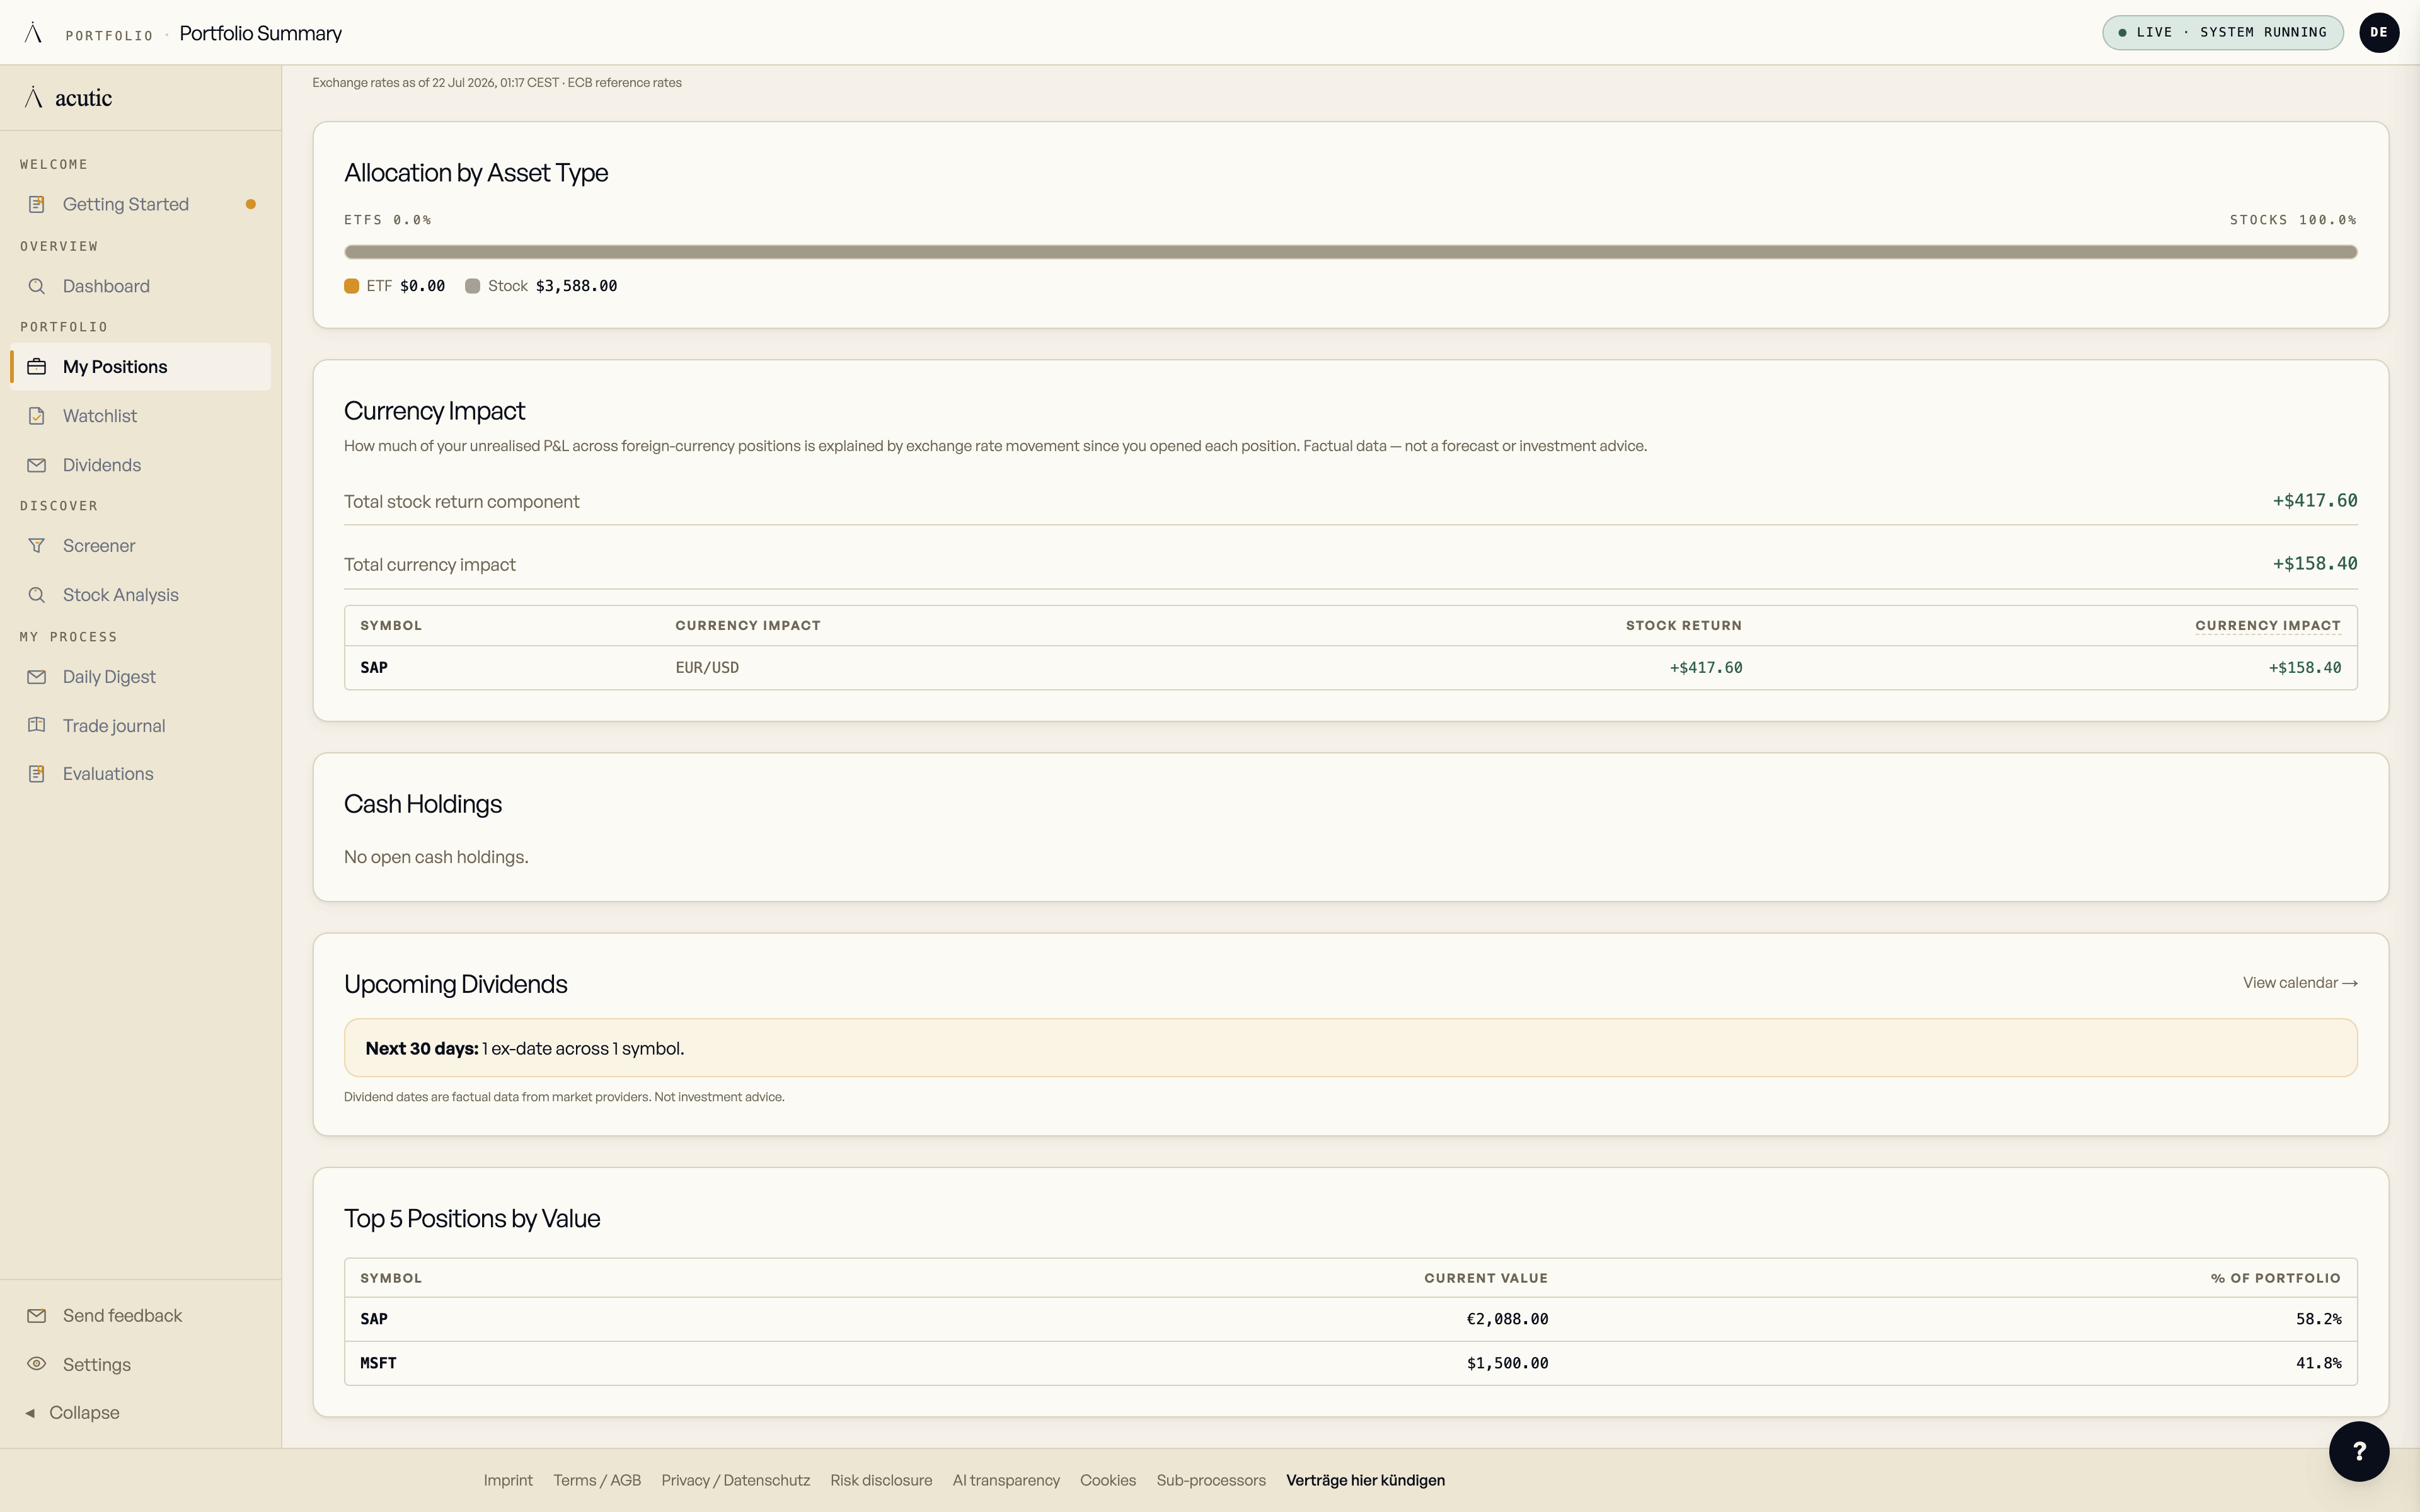Open the Sub-processors footer link
The width and height of the screenshot is (2420, 1512).
click(x=1211, y=1480)
